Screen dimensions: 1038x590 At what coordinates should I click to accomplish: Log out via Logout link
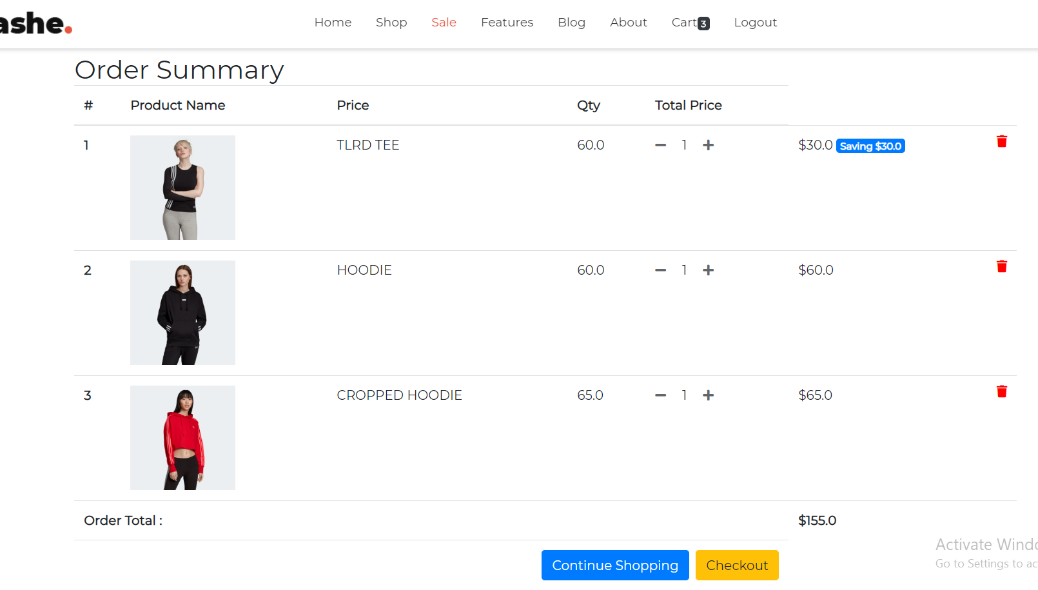point(756,23)
